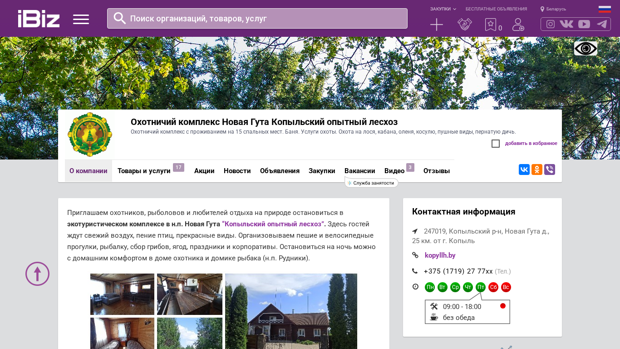Open iBiz Instagram page
This screenshot has width=620, height=349.
pyautogui.click(x=551, y=24)
